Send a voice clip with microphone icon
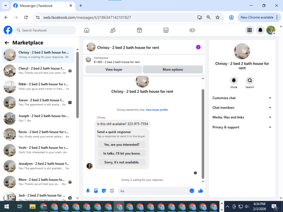The image size is (283, 212). point(88,191)
